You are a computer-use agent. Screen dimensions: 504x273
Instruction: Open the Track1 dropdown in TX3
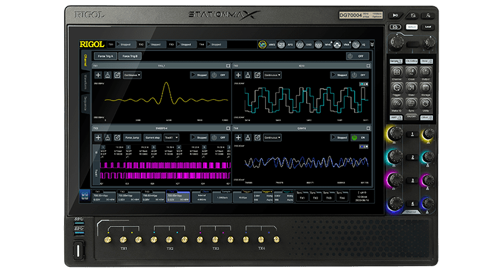171,137
